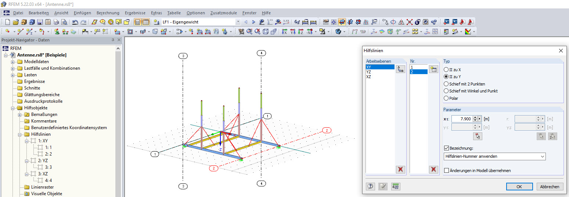
Task: Click the info circle icon in toolbar
Action: (x=417, y=22)
